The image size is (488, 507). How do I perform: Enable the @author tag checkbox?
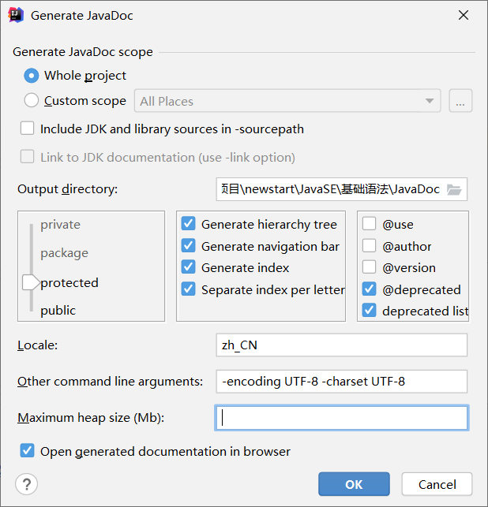point(369,246)
